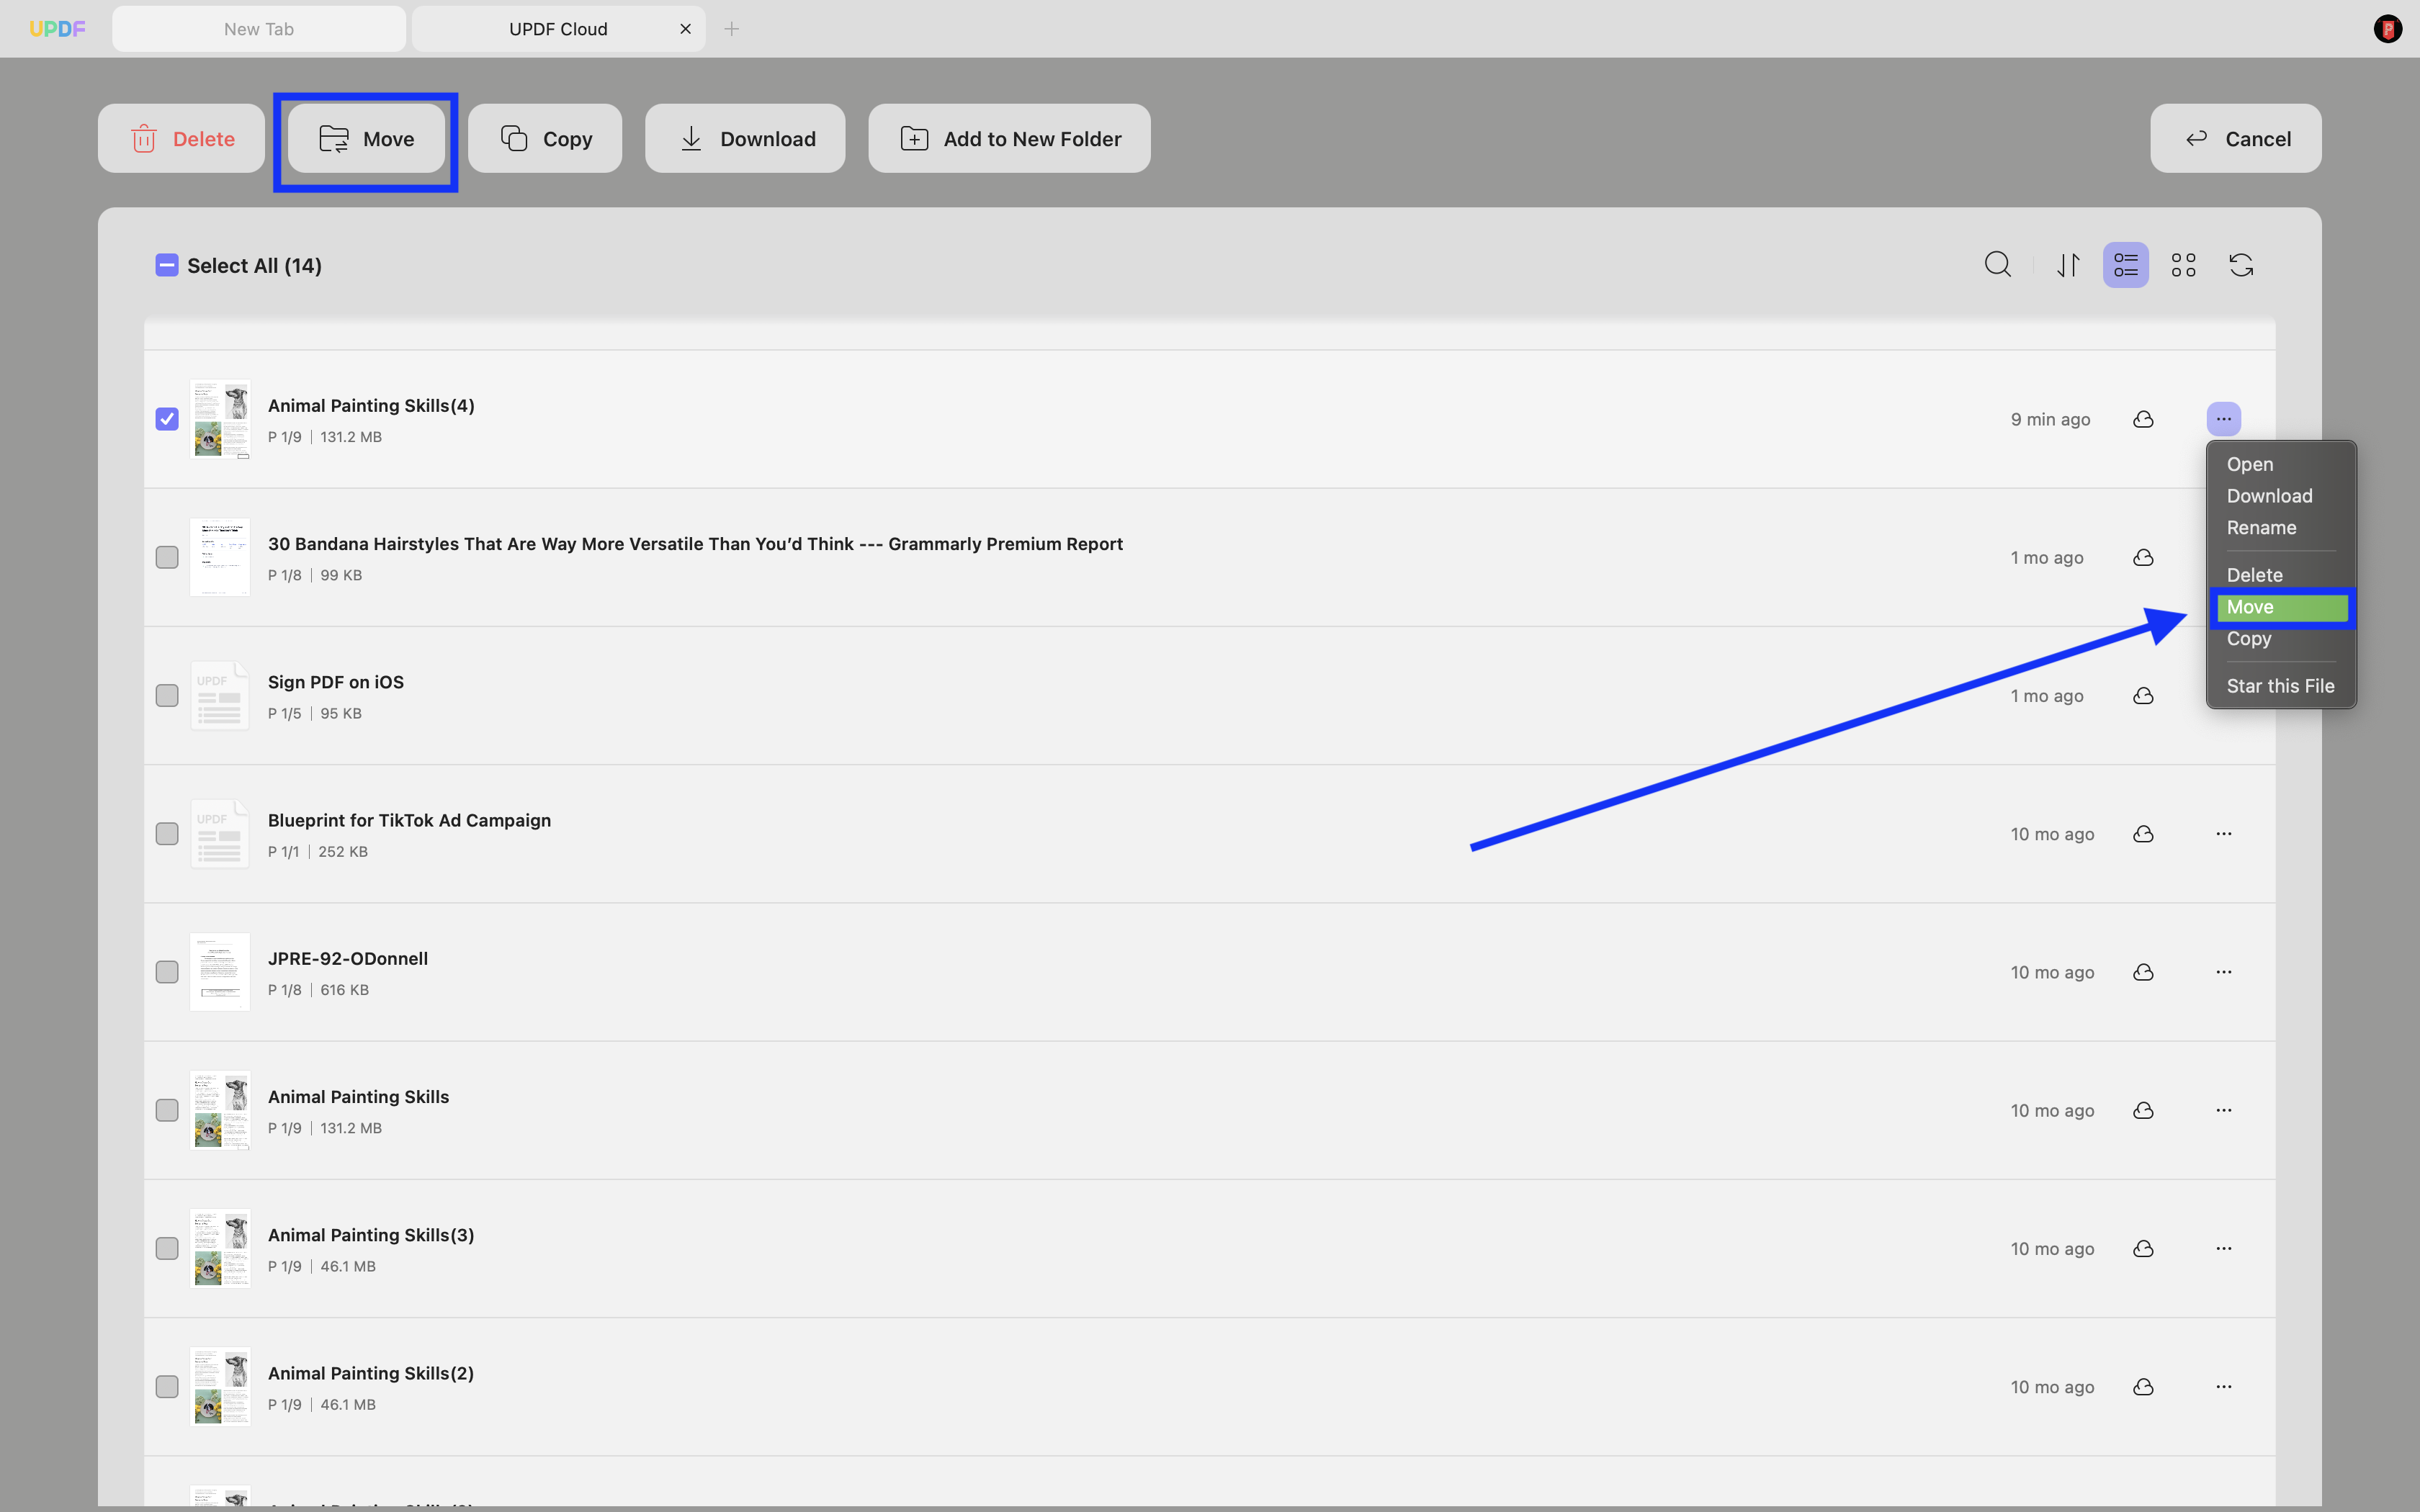Click file name Animal Painting Skills(2)

pos(371,1373)
